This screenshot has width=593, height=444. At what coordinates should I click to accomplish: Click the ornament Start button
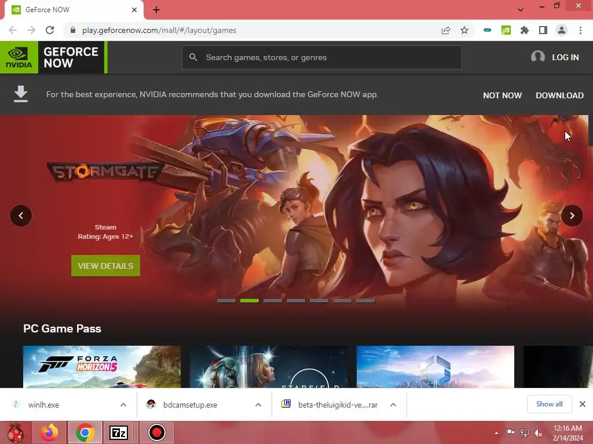(15, 432)
